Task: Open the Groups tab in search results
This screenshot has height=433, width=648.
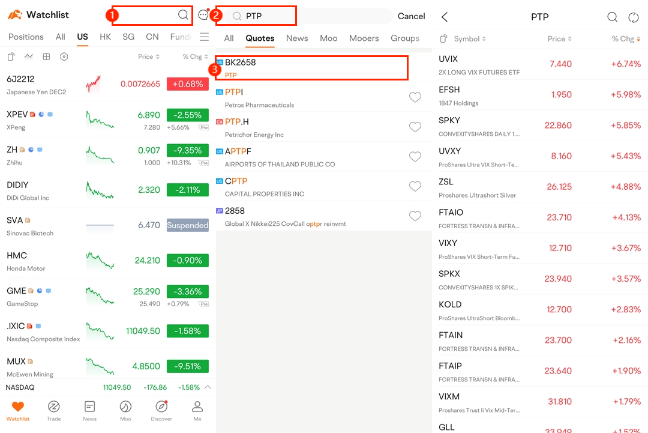Action: click(405, 38)
